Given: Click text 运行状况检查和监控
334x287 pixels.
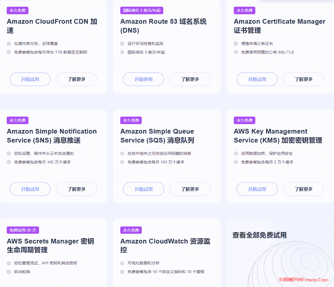Looking at the screenshot, I should [x=145, y=44].
